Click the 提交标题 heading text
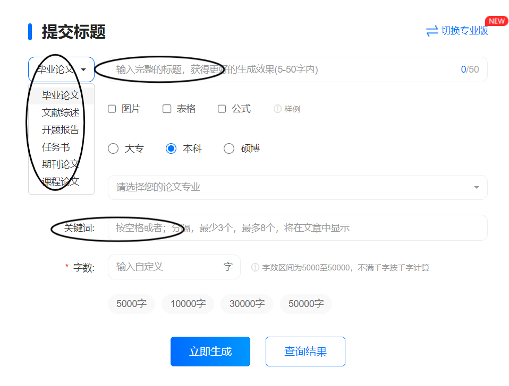 [x=74, y=32]
